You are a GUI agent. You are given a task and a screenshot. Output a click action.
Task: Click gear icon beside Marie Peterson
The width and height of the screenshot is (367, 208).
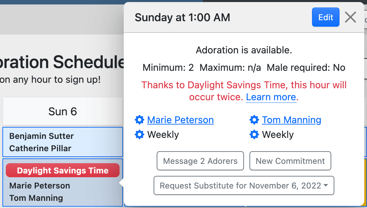click(x=139, y=120)
